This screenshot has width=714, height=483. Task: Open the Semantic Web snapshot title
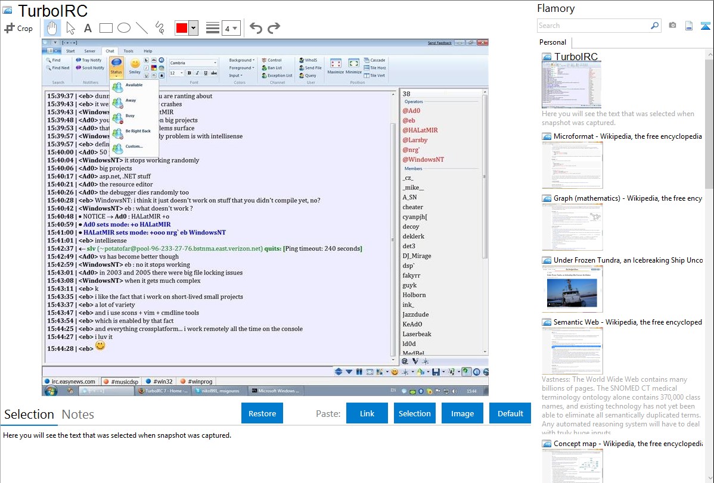pos(628,322)
